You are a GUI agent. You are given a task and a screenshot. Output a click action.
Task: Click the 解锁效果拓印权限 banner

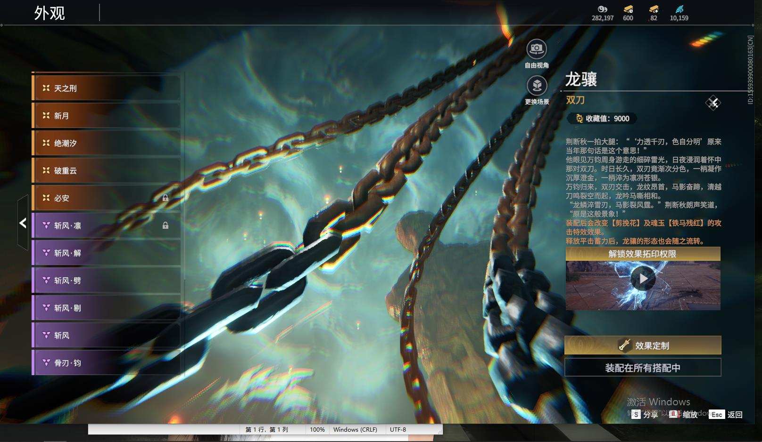643,254
